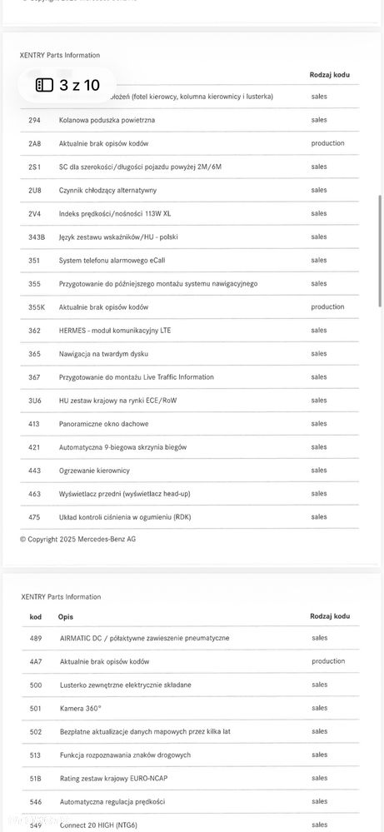
Task: Select row 365 Nawigacja na twardym dysku
Action: [x=189, y=353]
